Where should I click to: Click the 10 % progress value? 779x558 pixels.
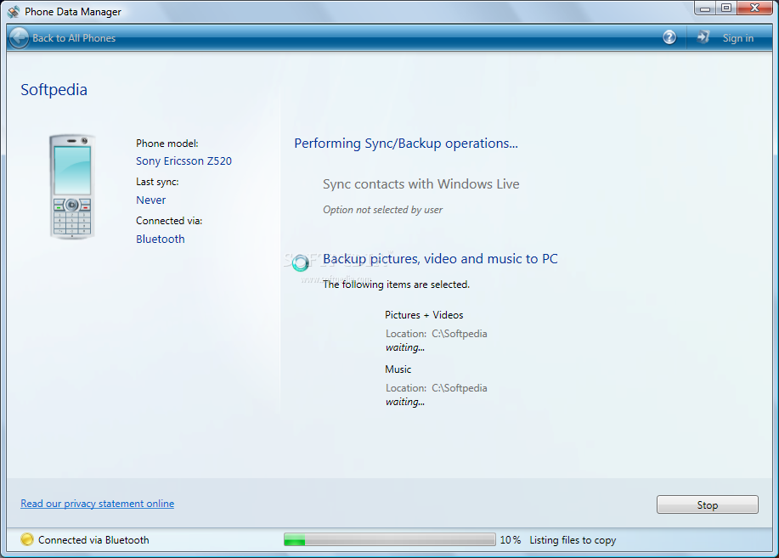tap(511, 540)
